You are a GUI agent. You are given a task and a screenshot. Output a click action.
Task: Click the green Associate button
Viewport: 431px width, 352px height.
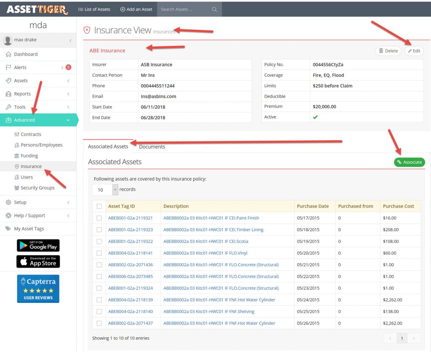(409, 162)
